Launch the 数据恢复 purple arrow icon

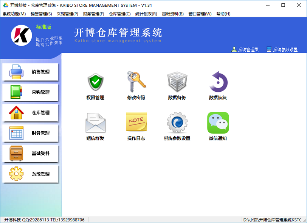coord(218,82)
